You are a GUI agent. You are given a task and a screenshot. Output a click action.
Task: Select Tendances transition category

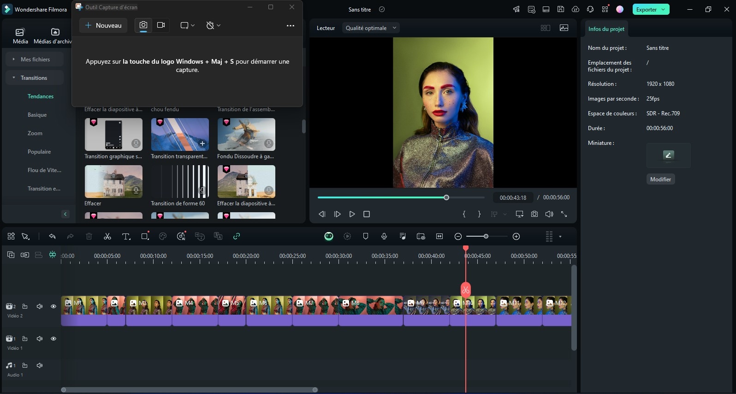(41, 96)
